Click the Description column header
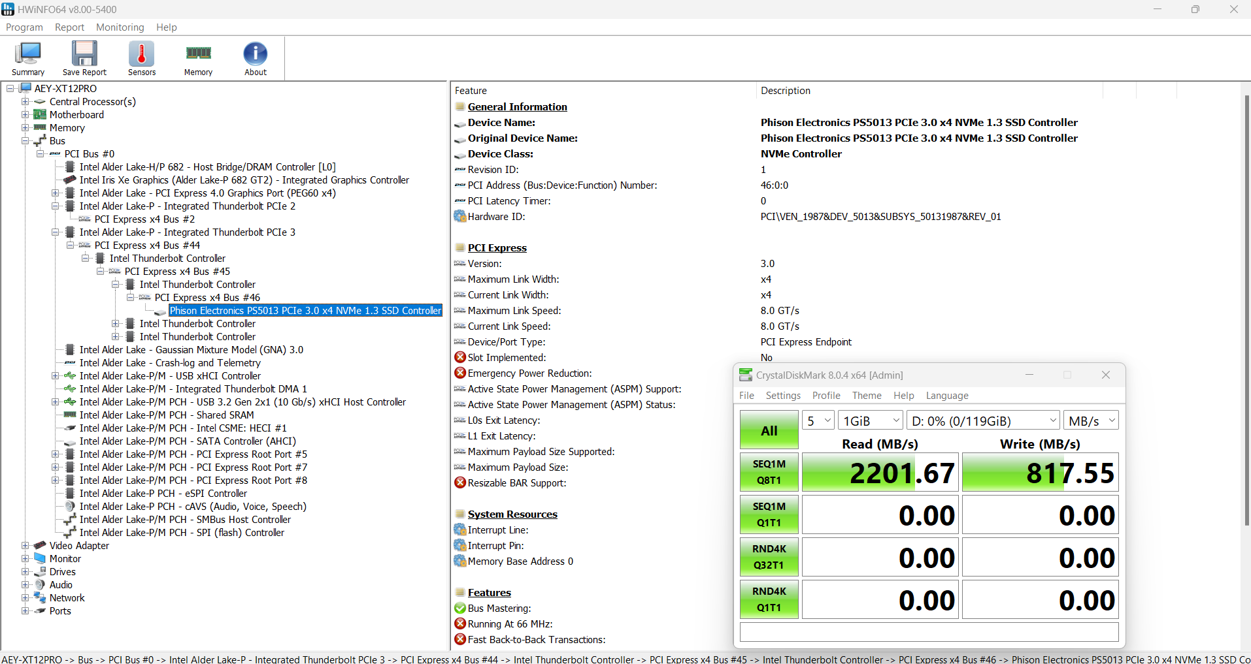The height and width of the screenshot is (664, 1251). pyautogui.click(x=929, y=91)
